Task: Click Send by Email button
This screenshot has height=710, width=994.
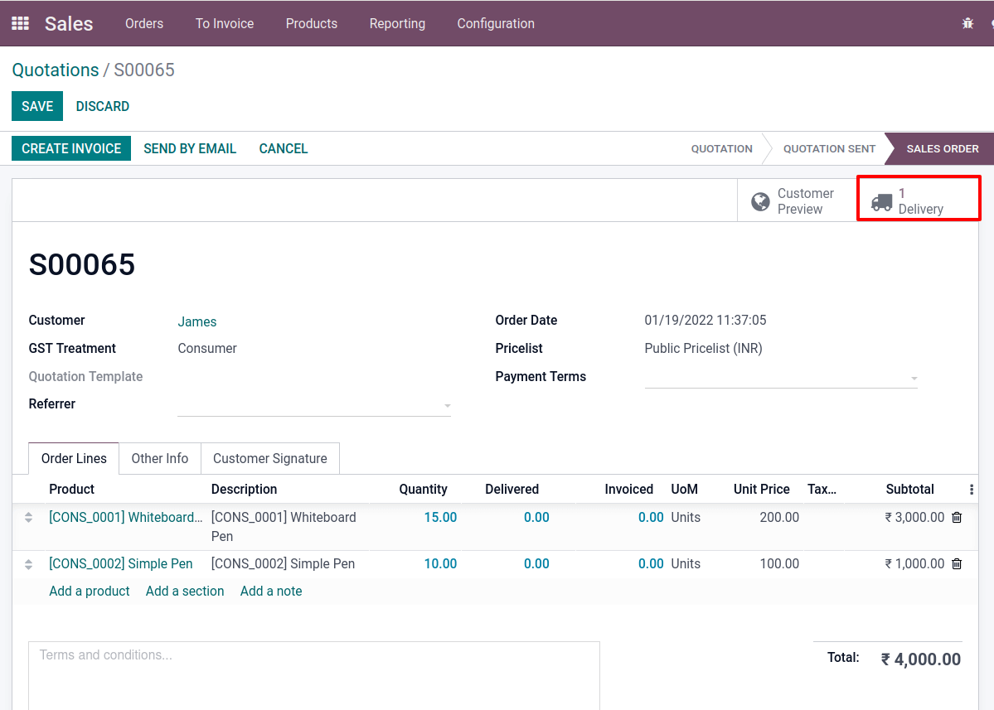Action: click(190, 149)
